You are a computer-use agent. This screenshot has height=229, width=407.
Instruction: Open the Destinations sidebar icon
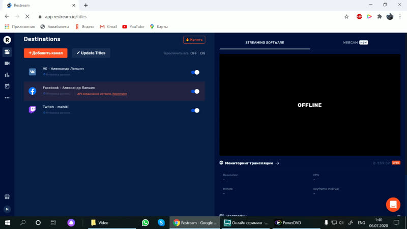coord(7,52)
